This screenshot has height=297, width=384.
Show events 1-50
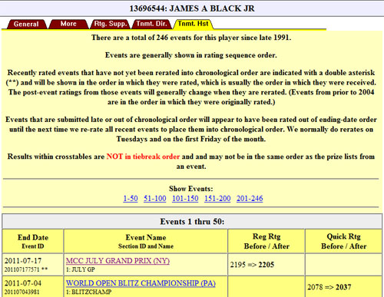coord(131,199)
